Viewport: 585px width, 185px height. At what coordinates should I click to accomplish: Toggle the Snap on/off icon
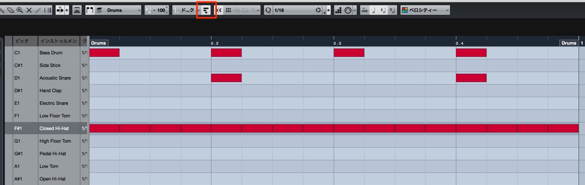[x=219, y=10]
